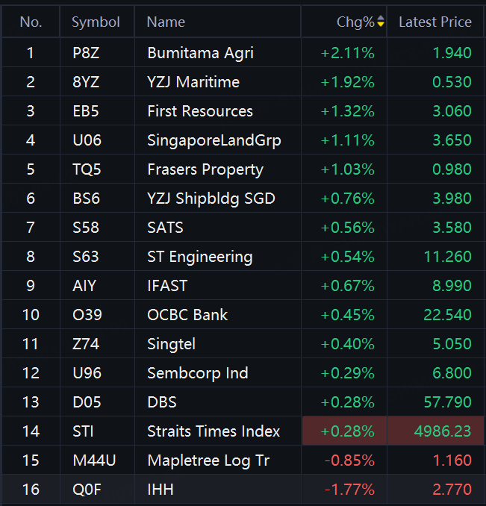Select OCBC Bank name
486x506 pixels.
[187, 315]
